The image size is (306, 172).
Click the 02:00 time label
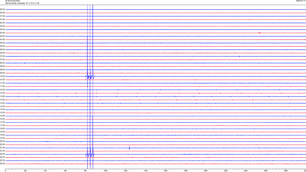3,23
